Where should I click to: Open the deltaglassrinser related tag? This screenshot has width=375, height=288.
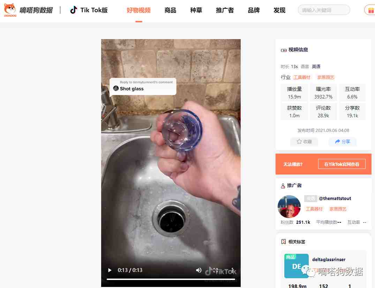(329, 259)
